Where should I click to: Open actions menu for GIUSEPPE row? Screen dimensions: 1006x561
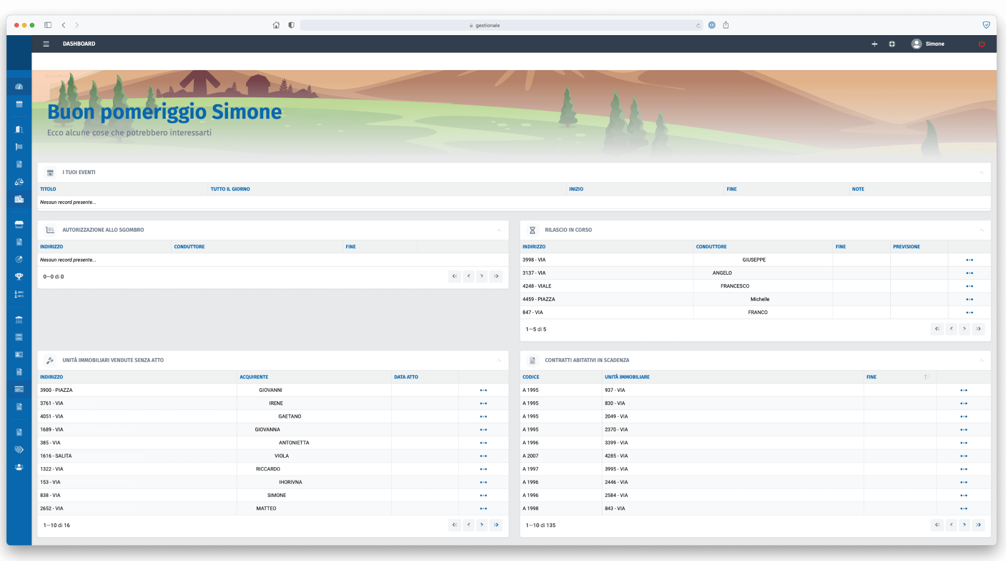[969, 260]
